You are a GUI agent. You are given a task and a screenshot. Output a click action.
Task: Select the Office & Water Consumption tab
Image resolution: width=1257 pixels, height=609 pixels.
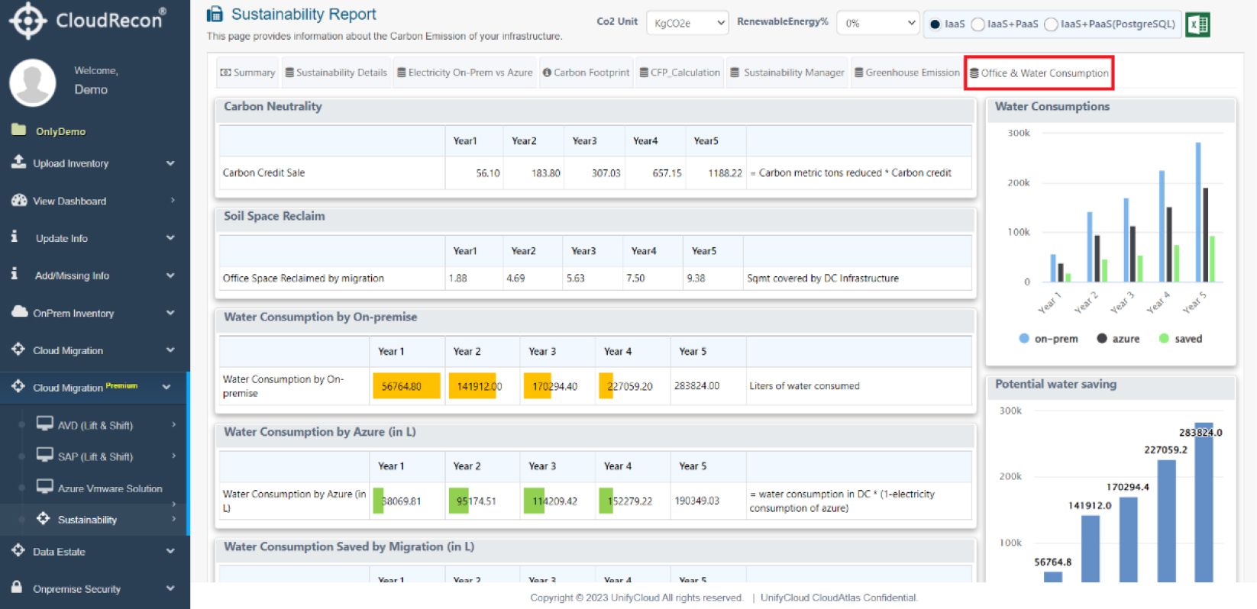[1039, 73]
